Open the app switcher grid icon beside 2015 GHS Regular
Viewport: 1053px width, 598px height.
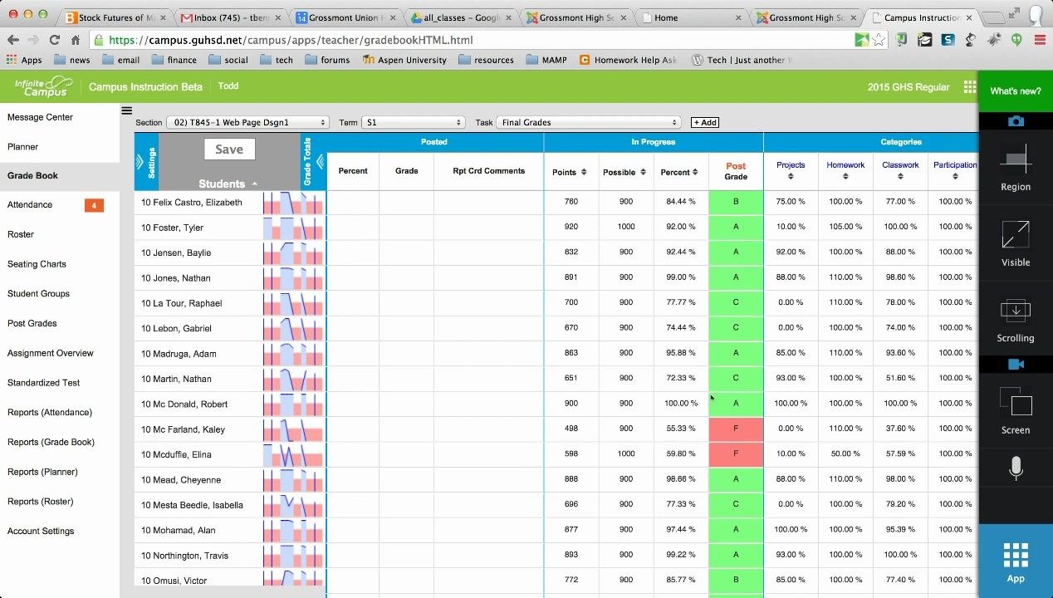pyautogui.click(x=969, y=87)
